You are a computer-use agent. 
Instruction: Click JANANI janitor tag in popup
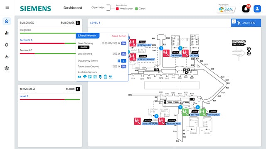[x=84, y=47]
